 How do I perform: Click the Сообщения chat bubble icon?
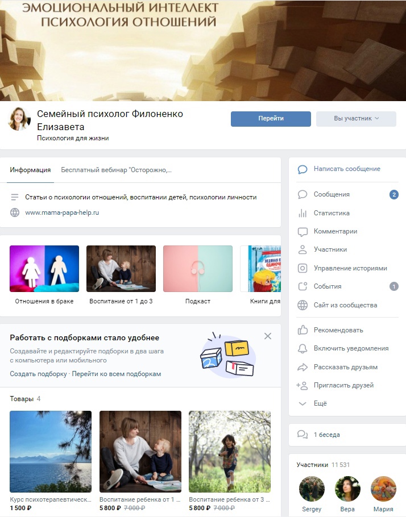303,194
